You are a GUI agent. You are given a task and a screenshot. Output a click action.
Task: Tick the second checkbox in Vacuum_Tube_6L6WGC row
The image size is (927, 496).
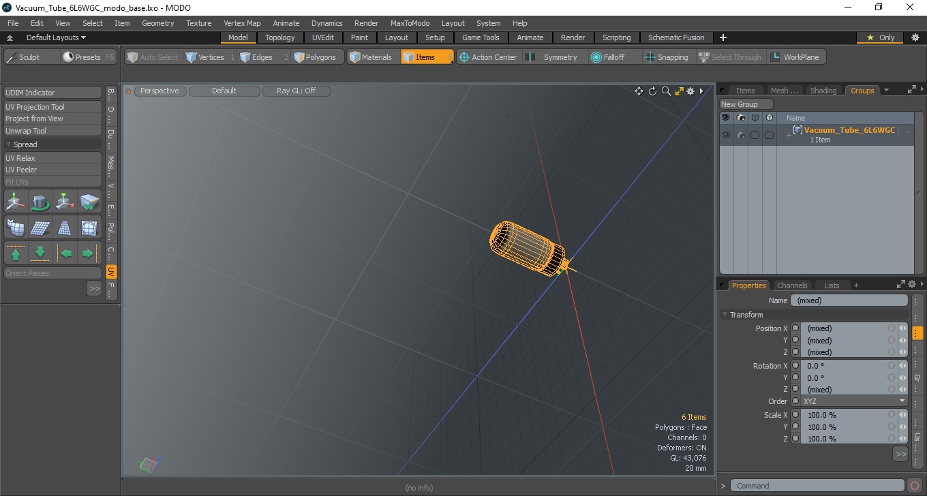point(769,135)
